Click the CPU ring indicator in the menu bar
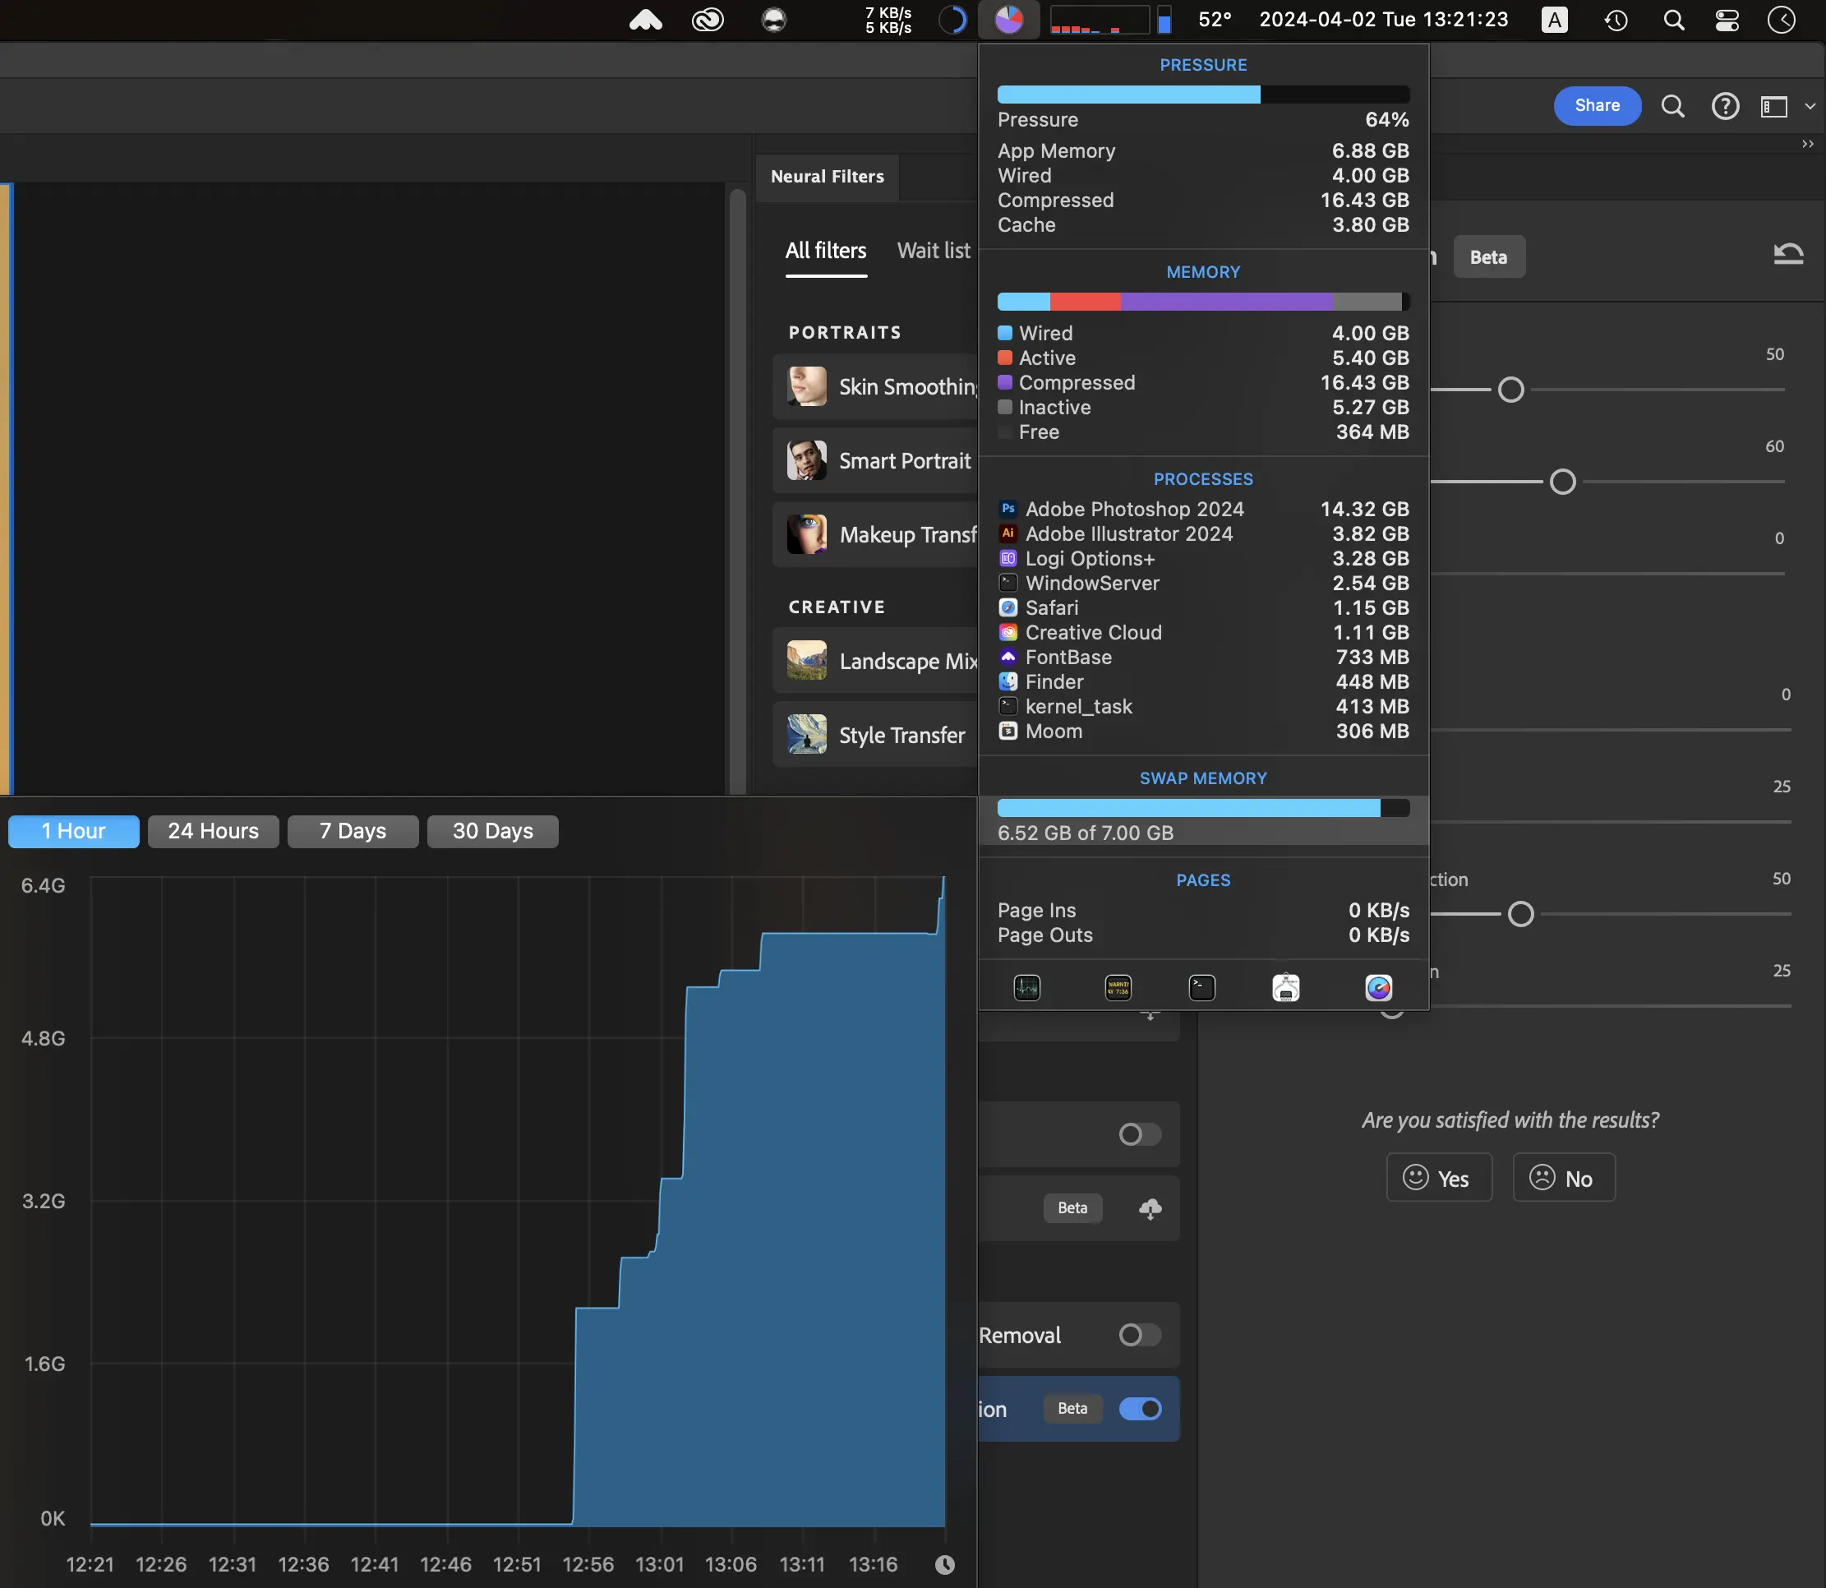This screenshot has height=1588, width=1826. (x=952, y=20)
